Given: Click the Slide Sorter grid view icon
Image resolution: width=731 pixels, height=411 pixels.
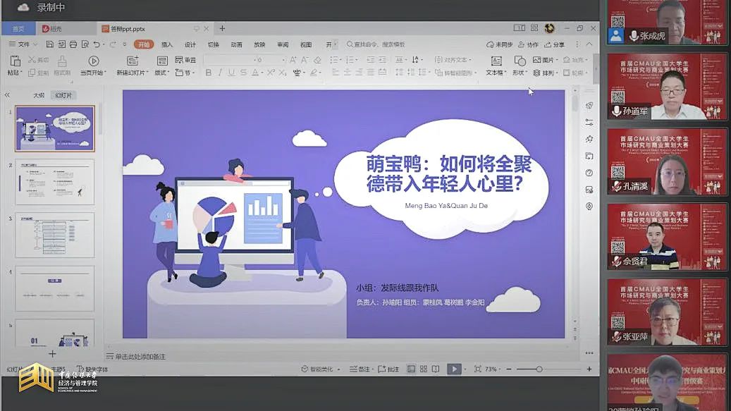Looking at the screenshot, I should pos(424,369).
